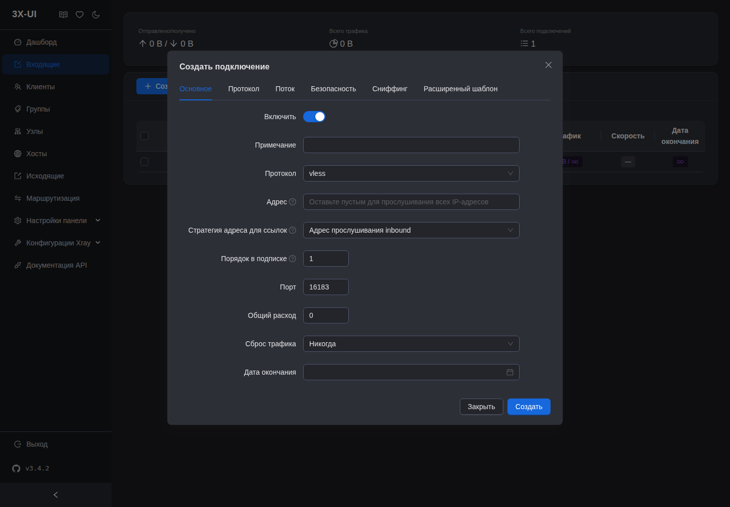Open the documentation book icon in header
This screenshot has height=507, width=730.
63,15
